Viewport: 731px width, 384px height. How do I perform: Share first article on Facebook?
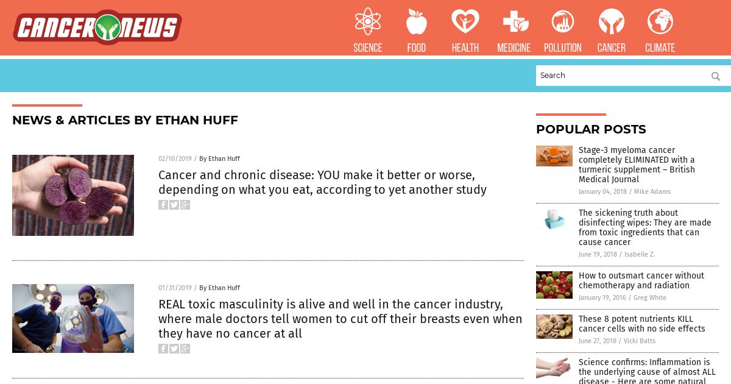[163, 205]
